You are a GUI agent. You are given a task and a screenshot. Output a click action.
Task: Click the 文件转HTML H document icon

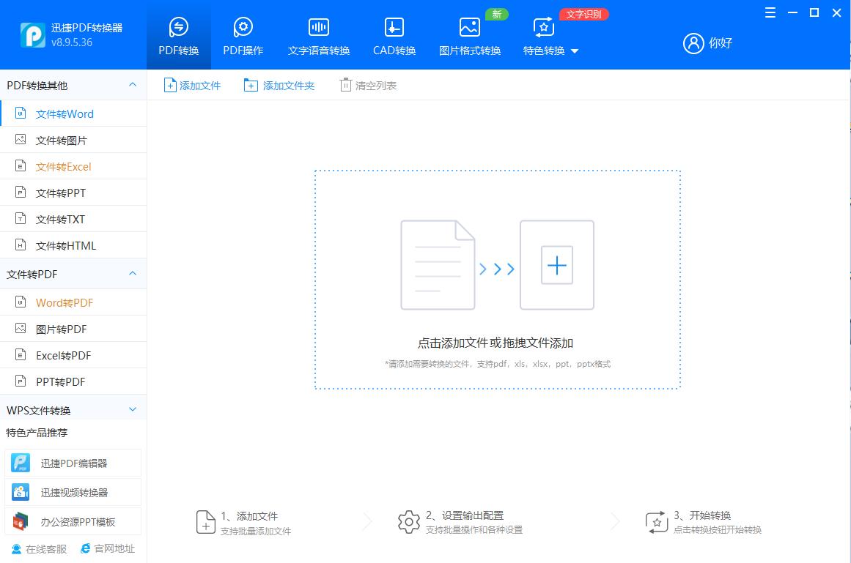click(x=21, y=245)
